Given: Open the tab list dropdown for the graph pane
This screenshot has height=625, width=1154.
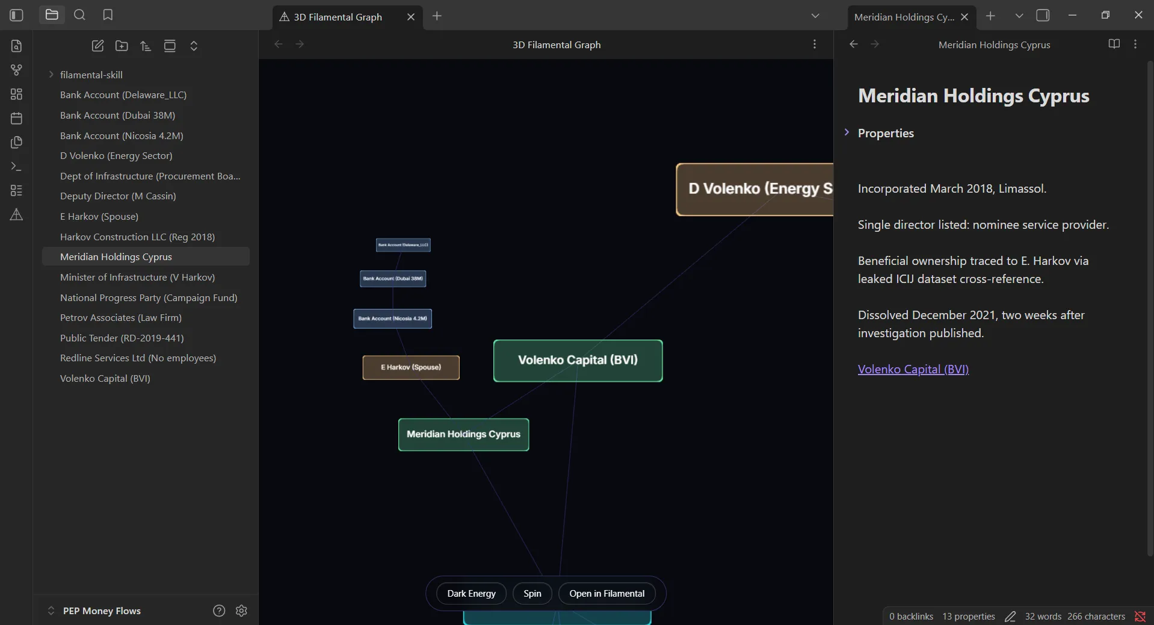Looking at the screenshot, I should click(815, 16).
